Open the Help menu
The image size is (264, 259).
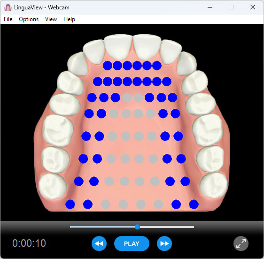(69, 19)
